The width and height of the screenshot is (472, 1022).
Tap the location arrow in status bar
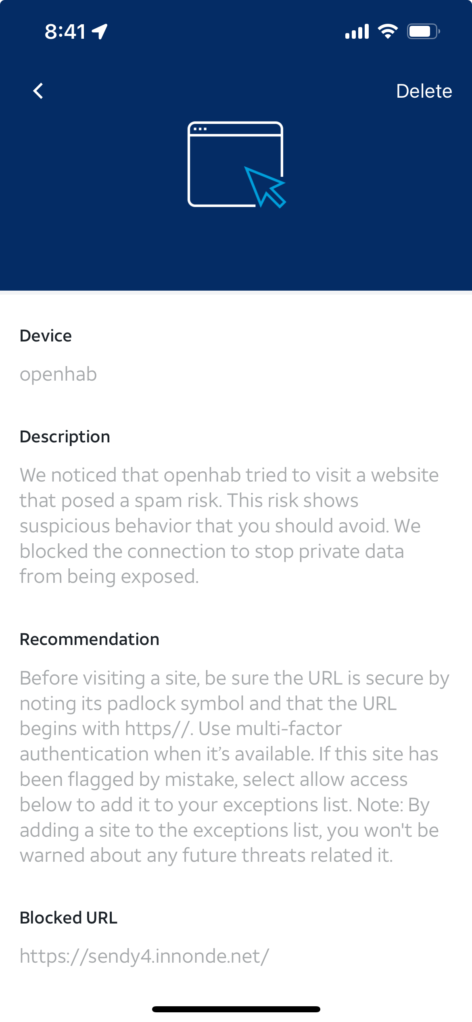[100, 31]
